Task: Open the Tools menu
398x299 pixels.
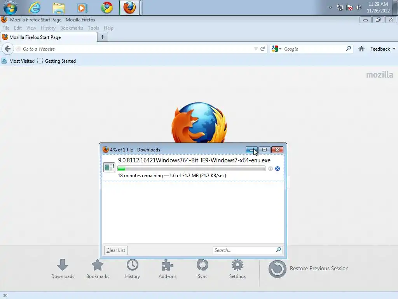Action: point(93,28)
